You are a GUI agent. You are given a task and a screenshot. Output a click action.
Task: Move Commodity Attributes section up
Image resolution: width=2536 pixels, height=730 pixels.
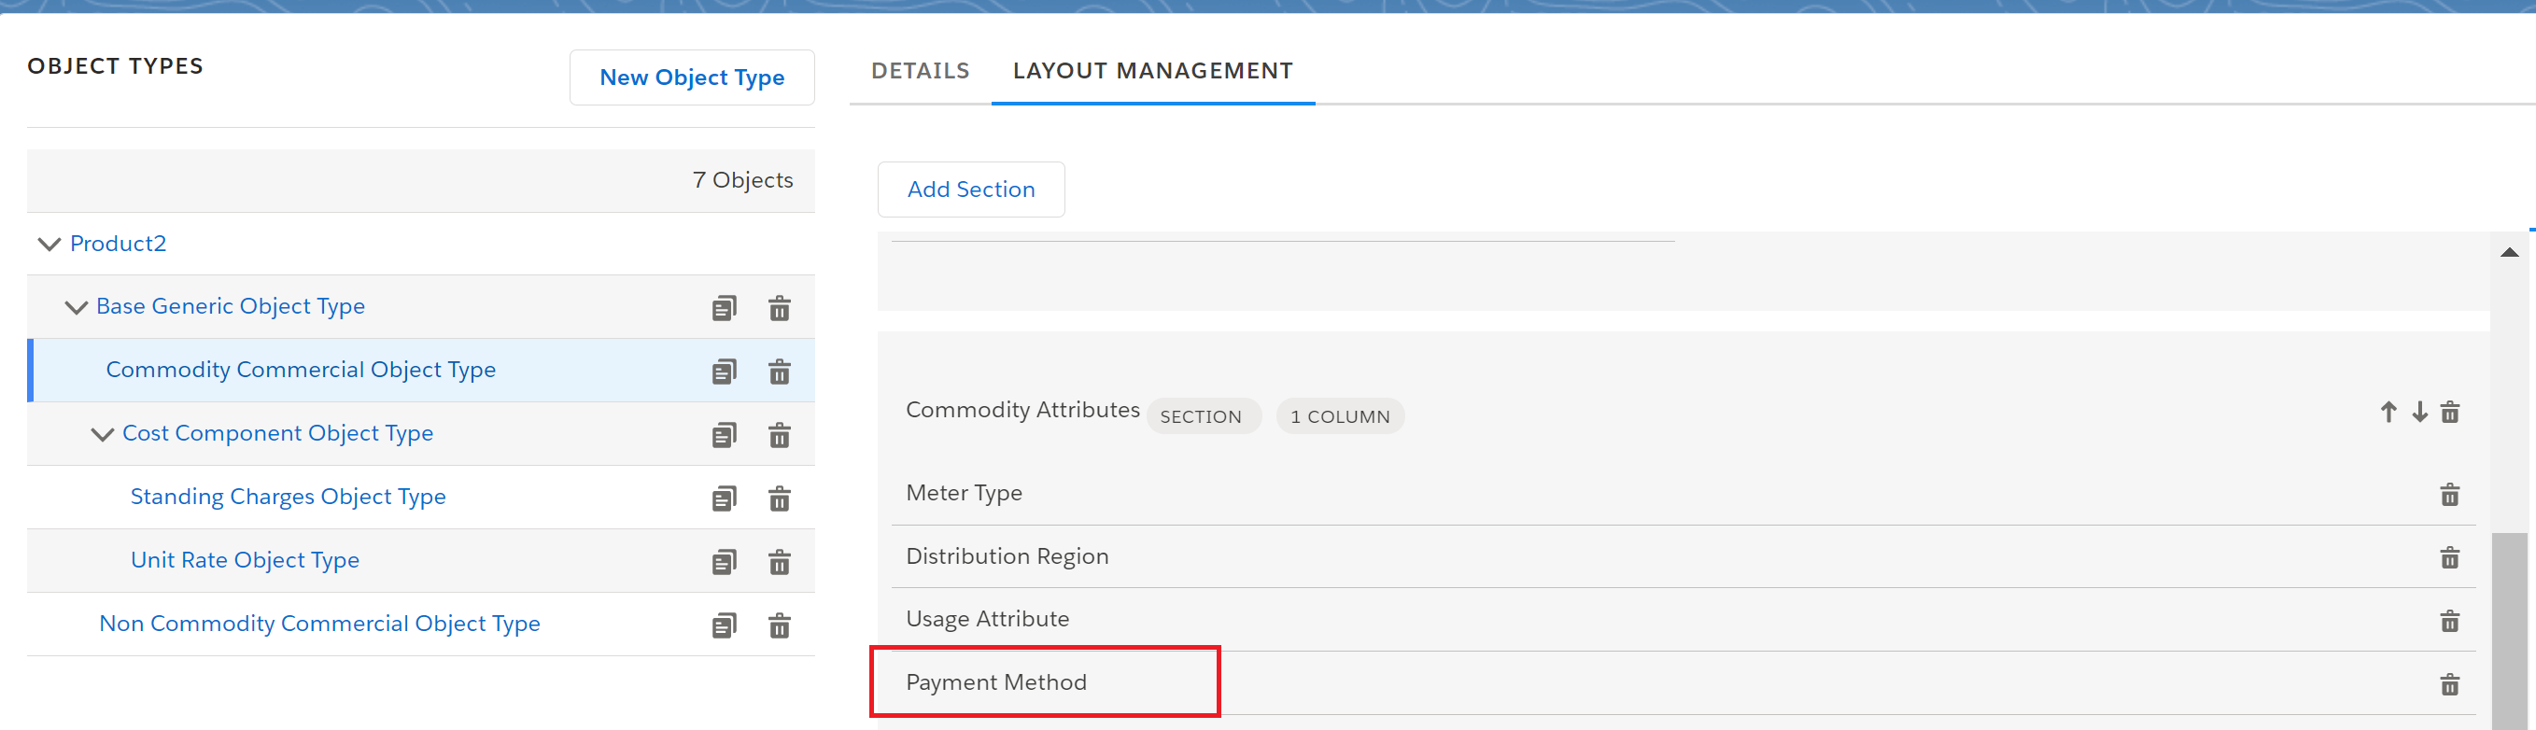point(2388,413)
